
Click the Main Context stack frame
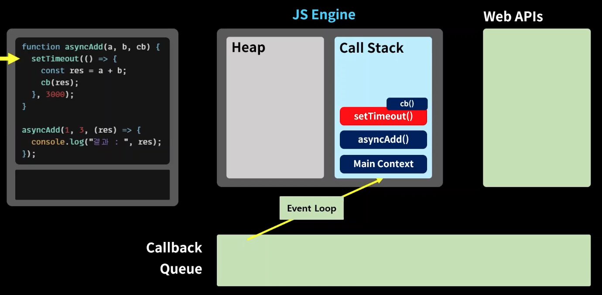[x=383, y=164]
